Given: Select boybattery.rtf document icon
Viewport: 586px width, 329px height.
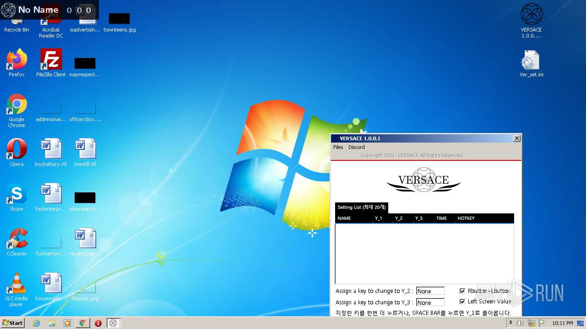Looking at the screenshot, I should [51, 153].
